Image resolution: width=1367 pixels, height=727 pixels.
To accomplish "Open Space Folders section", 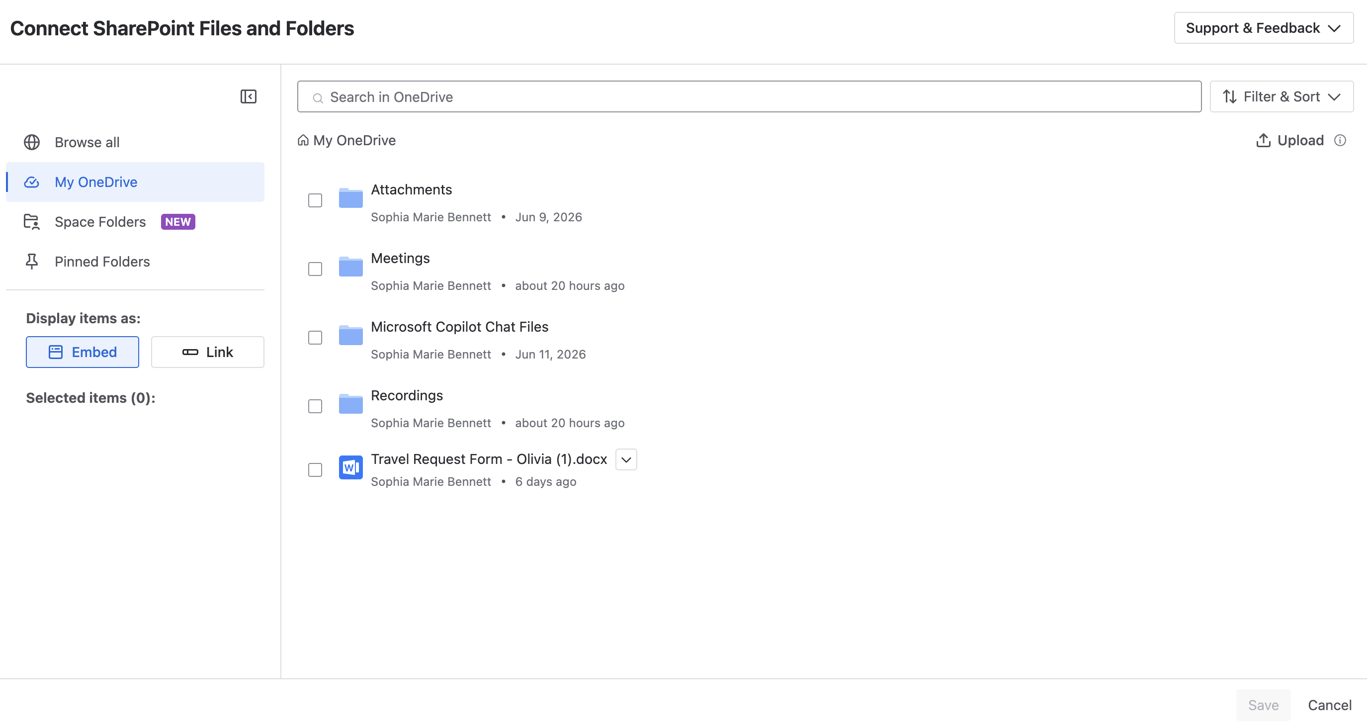I will [x=135, y=222].
